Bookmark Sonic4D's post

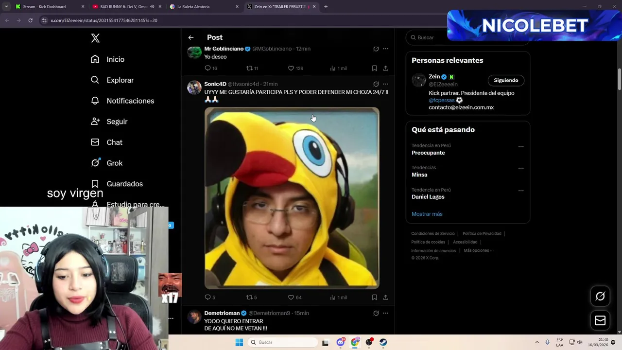tap(374, 297)
